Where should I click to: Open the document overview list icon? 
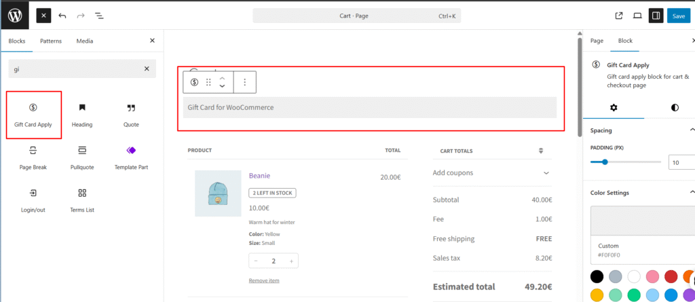point(99,16)
